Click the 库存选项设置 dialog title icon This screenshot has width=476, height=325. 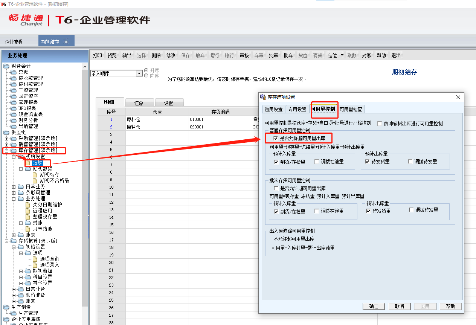(263, 97)
